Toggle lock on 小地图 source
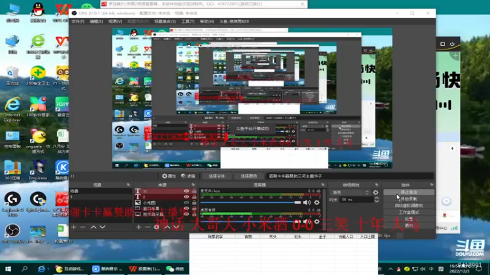Viewport: 490px width, 275px height. tap(194, 203)
